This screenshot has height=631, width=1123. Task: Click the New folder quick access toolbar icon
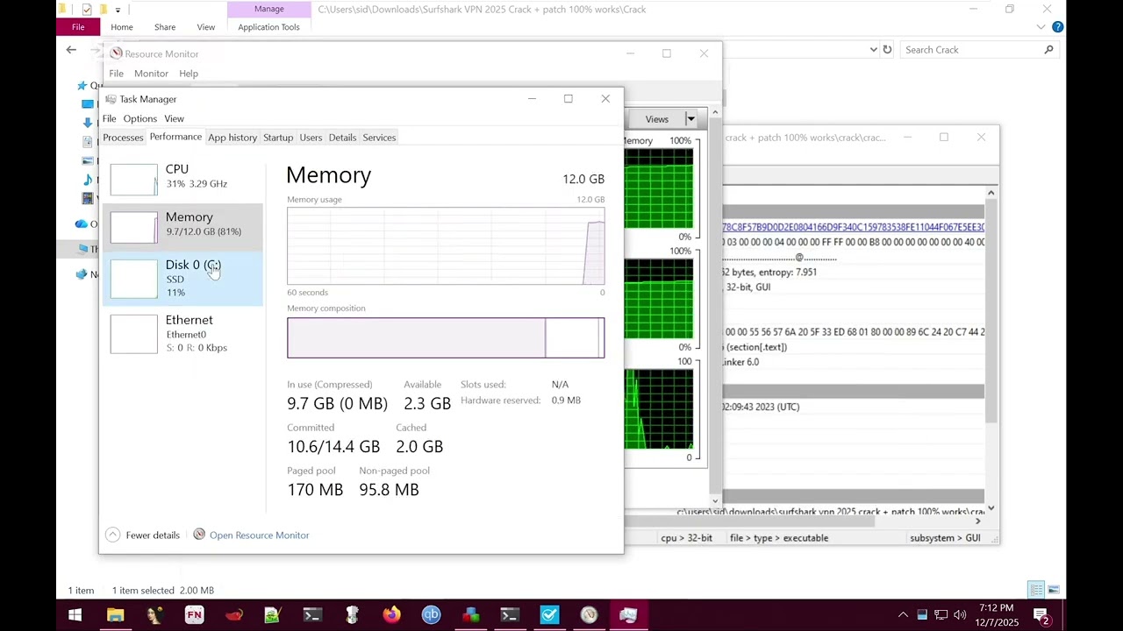pyautogui.click(x=103, y=10)
